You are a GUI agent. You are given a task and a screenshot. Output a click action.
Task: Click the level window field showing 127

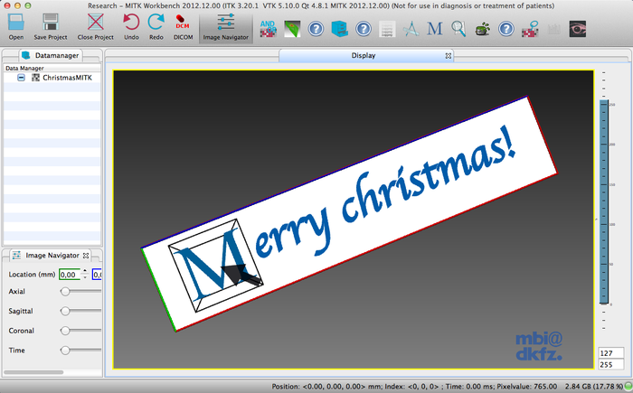(x=609, y=353)
